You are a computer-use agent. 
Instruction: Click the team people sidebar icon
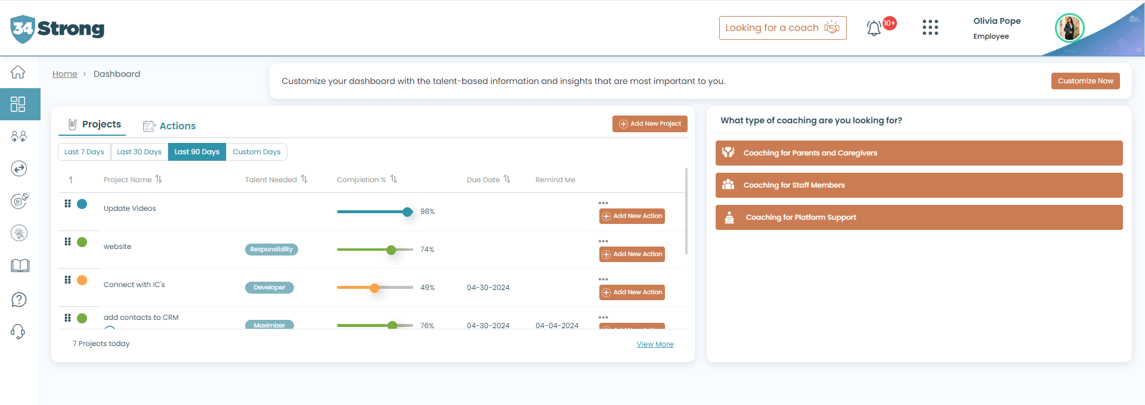[19, 136]
